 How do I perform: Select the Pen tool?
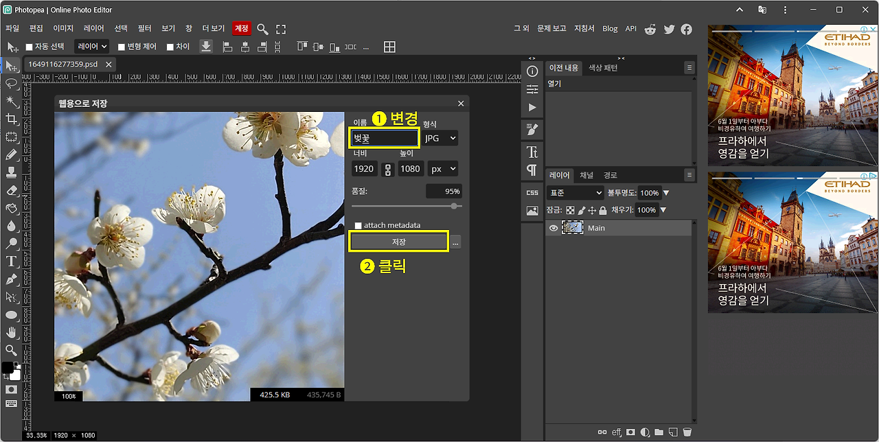tap(12, 279)
